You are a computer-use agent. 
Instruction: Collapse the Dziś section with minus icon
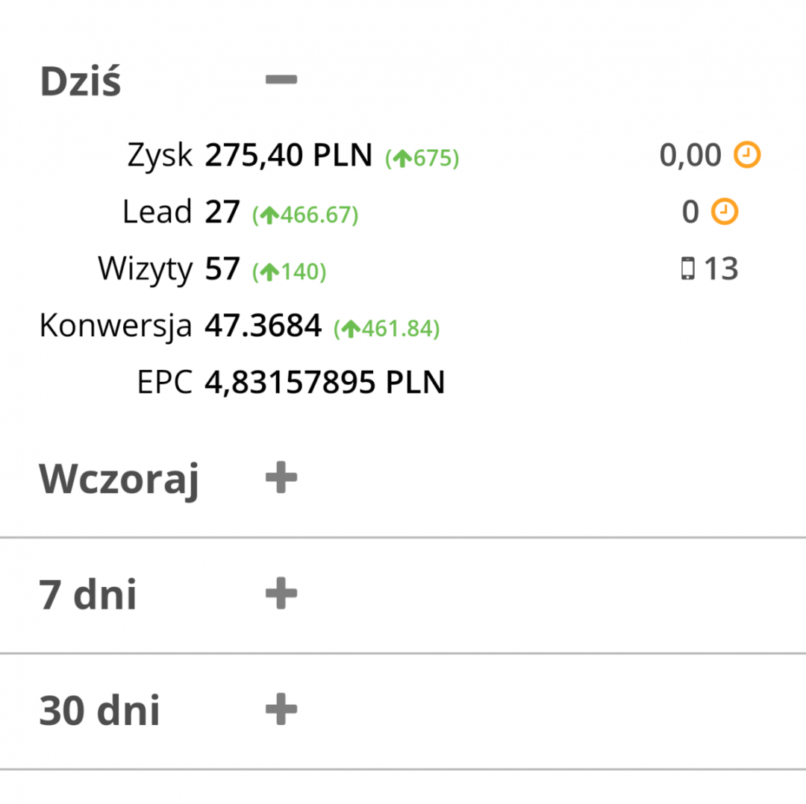(281, 80)
